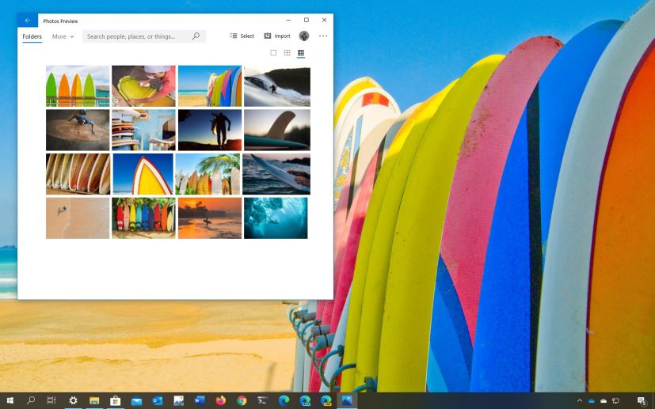Screen dimensions: 655x409
Task: Switch to the large single-tile view
Action: [x=273, y=52]
